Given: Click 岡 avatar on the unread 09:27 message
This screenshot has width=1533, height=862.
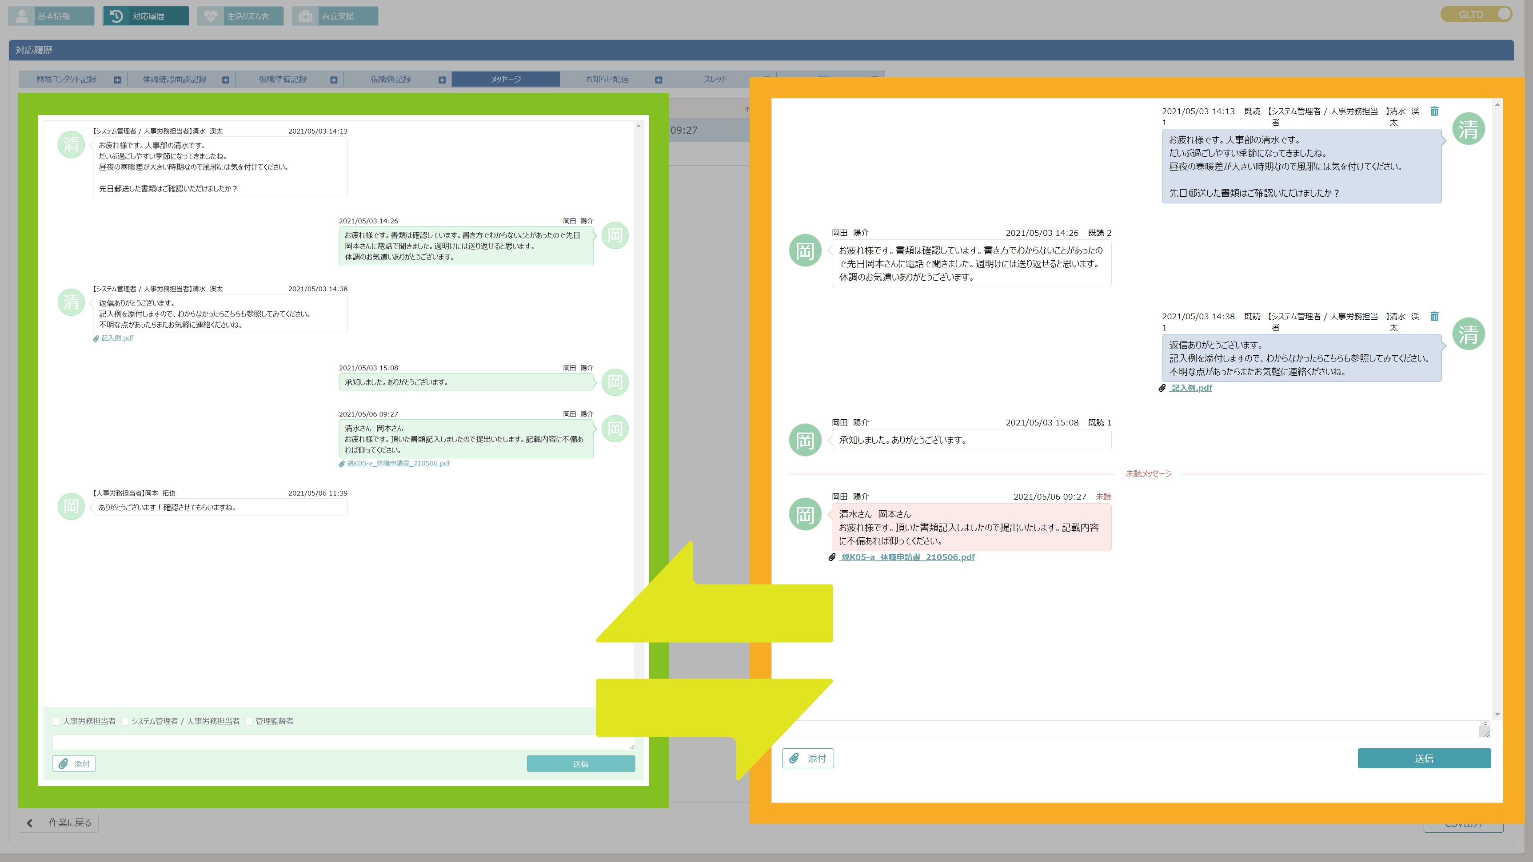Looking at the screenshot, I should [x=805, y=515].
